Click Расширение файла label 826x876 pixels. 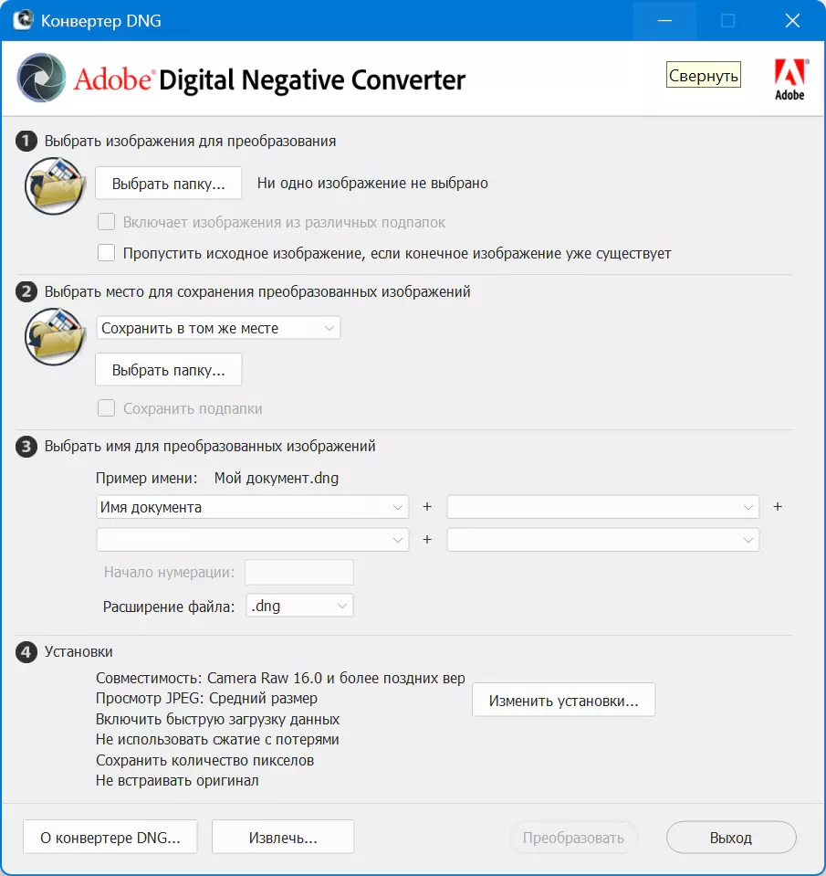[169, 607]
